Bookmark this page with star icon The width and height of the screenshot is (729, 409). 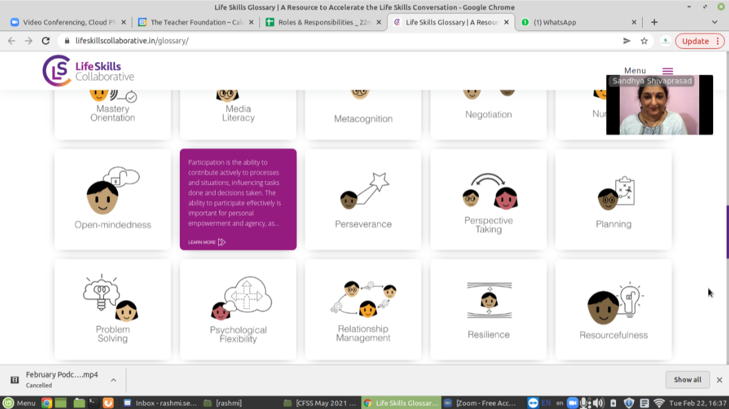pos(644,41)
